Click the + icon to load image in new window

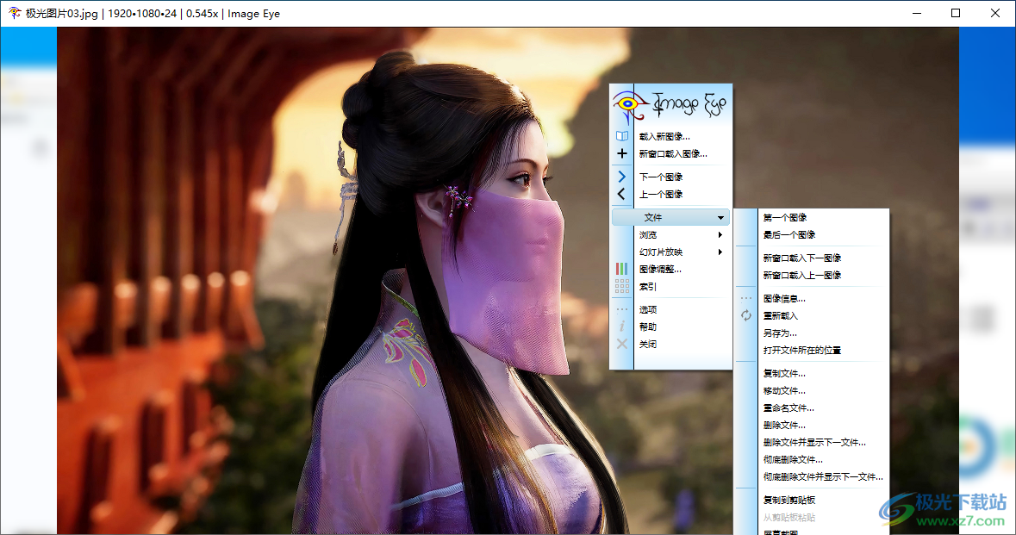pos(621,153)
